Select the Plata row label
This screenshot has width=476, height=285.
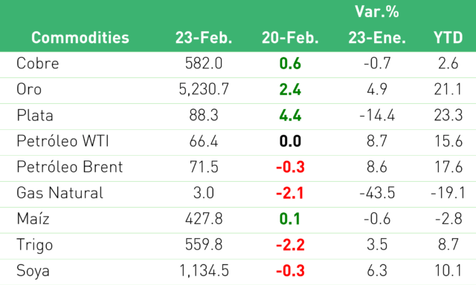[x=35, y=115]
